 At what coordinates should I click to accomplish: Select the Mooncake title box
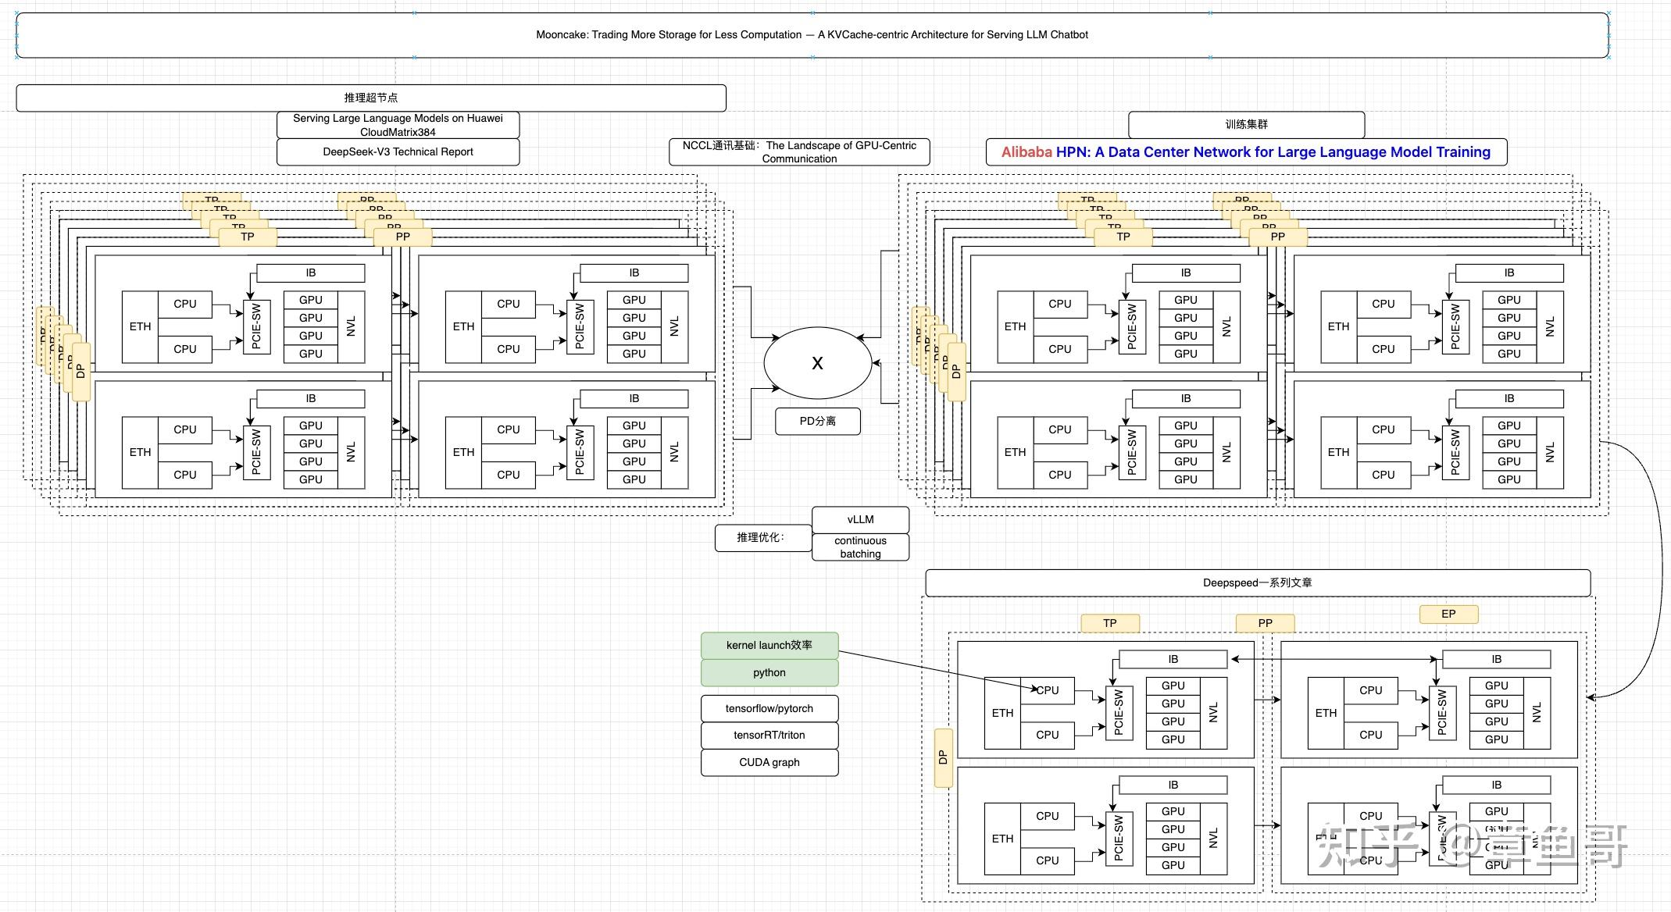point(812,35)
